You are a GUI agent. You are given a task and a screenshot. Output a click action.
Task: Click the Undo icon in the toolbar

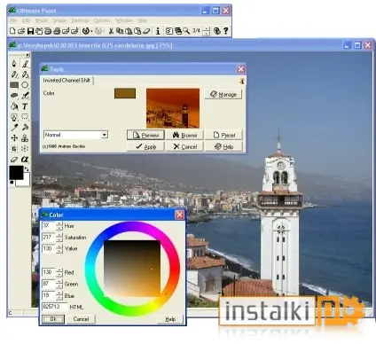point(86,31)
